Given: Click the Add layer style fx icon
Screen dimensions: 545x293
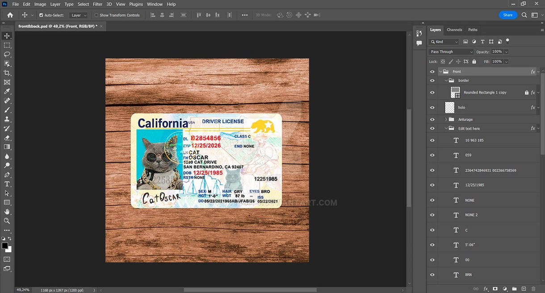Looking at the screenshot, I should (486, 289).
